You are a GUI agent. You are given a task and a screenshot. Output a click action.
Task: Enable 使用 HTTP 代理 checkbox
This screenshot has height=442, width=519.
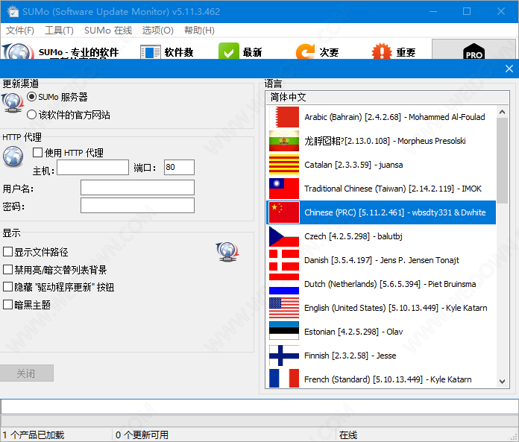coord(37,153)
